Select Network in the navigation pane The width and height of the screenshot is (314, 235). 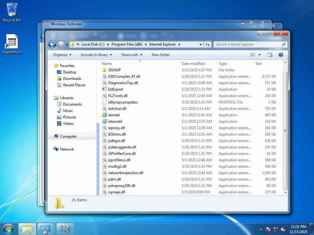click(x=67, y=149)
